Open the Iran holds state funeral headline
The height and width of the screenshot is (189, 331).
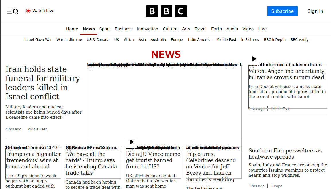(x=43, y=83)
